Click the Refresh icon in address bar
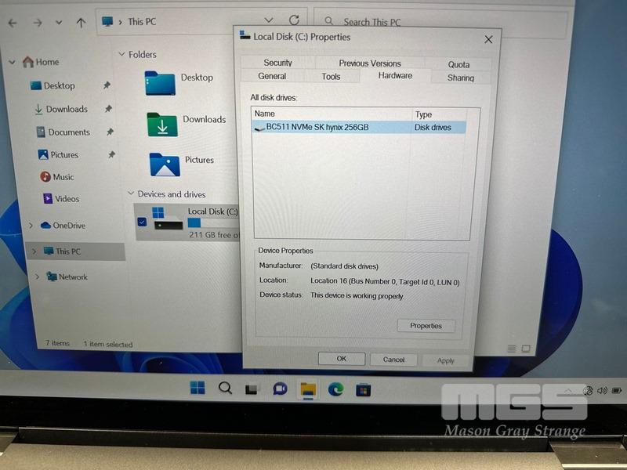 click(x=294, y=21)
